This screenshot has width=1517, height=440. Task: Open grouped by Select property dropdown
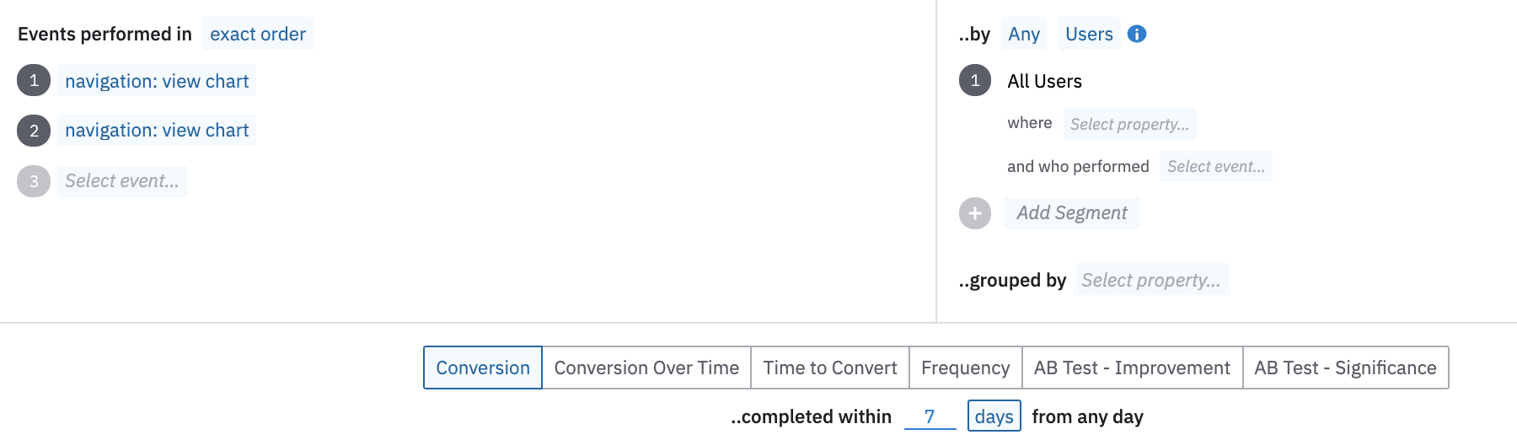click(x=1150, y=280)
